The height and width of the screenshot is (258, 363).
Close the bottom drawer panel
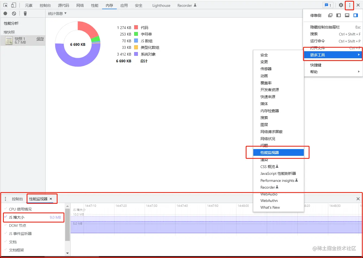point(358,199)
